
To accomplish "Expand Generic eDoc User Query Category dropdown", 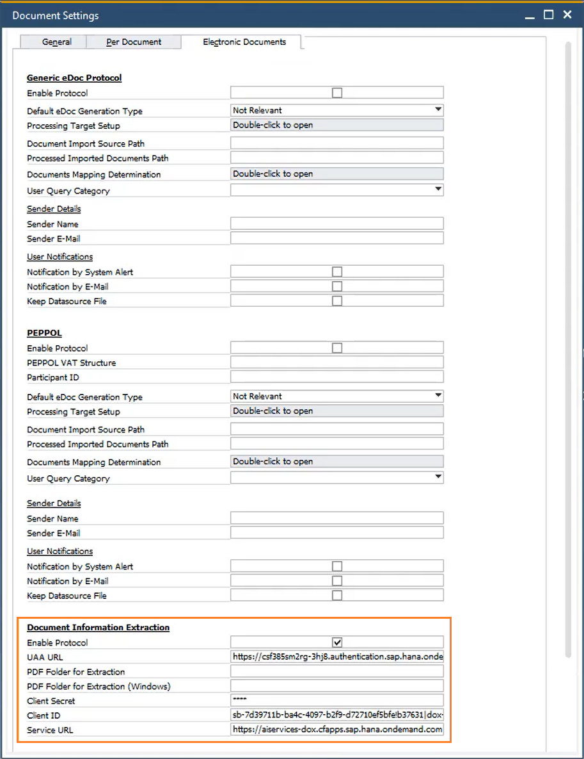I will [x=438, y=190].
